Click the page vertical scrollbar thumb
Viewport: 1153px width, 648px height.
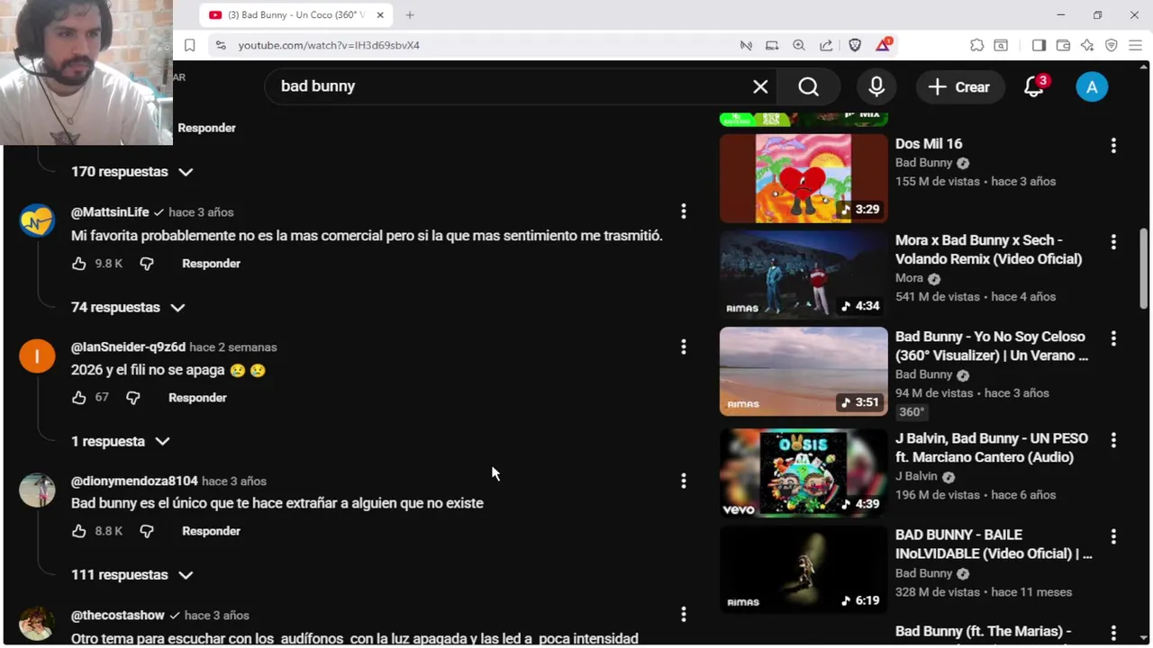coord(1144,269)
